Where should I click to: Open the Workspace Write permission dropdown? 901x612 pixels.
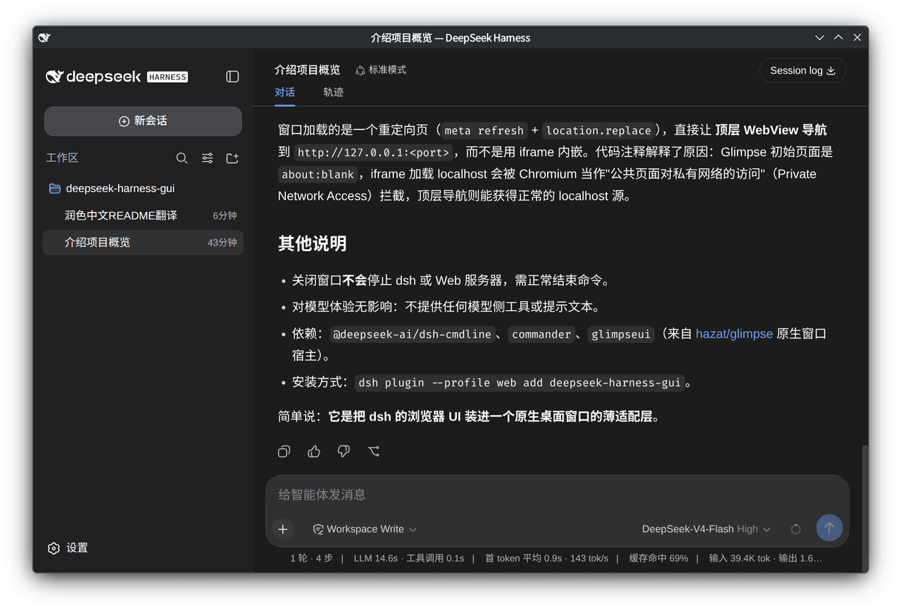click(365, 529)
